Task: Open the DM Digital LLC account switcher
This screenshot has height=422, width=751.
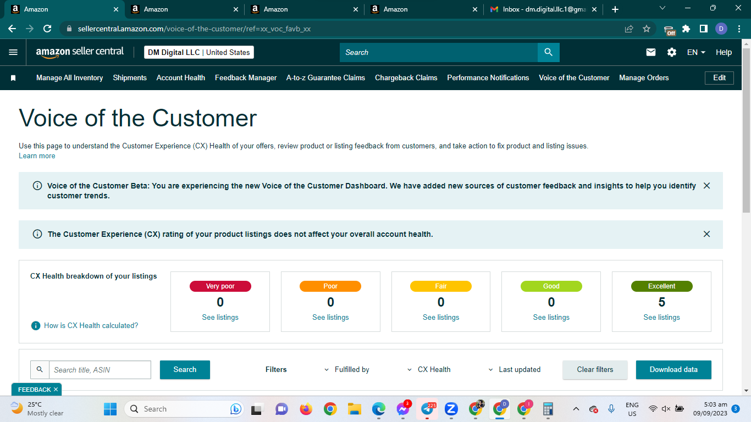Action: pyautogui.click(x=199, y=52)
